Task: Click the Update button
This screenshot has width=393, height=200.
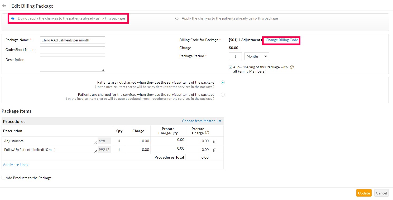Action: [364, 193]
